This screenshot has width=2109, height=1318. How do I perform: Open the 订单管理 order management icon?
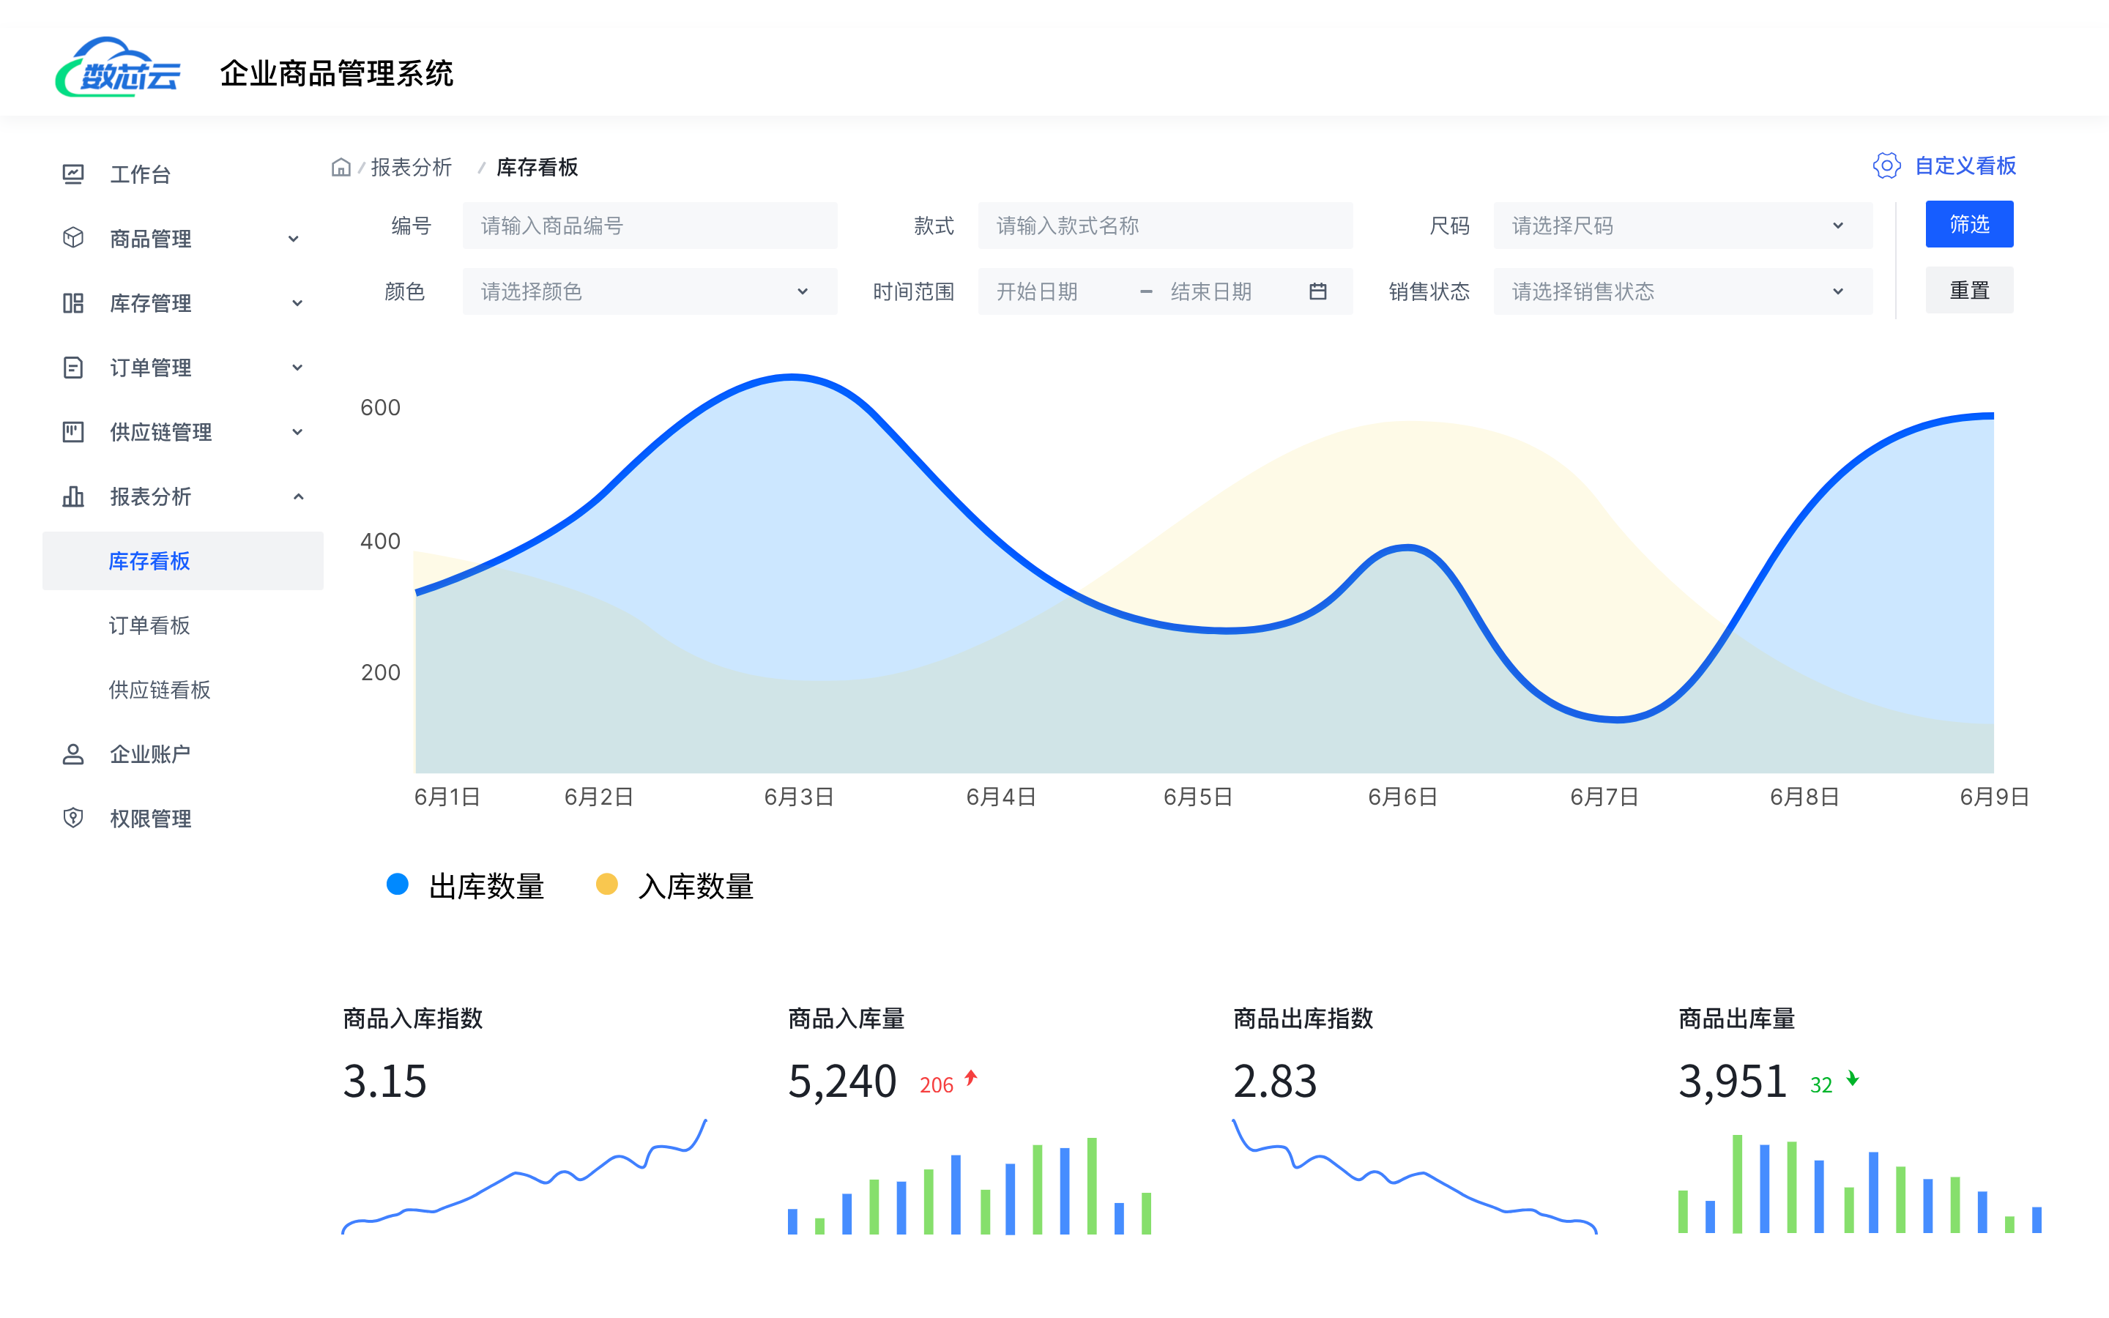click(x=73, y=367)
